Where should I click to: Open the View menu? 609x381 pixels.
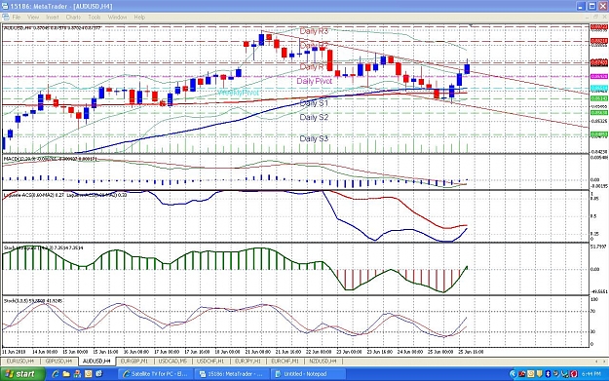pyautogui.click(x=33, y=18)
